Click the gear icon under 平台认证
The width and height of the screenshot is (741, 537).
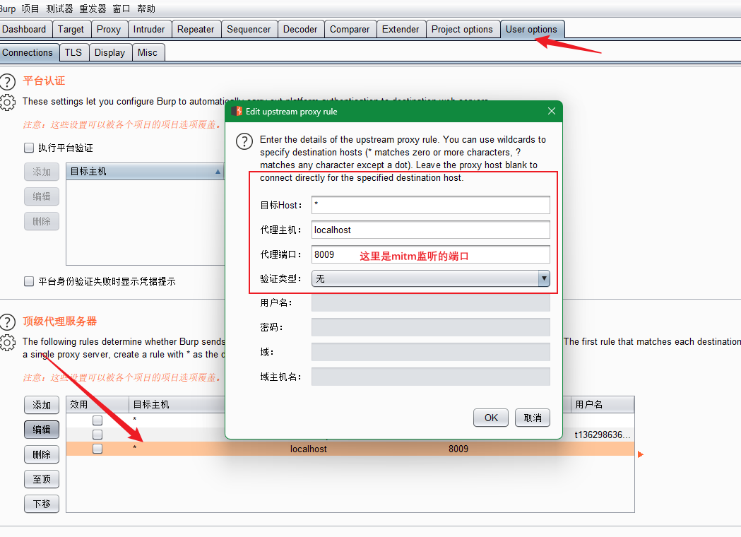tap(8, 102)
